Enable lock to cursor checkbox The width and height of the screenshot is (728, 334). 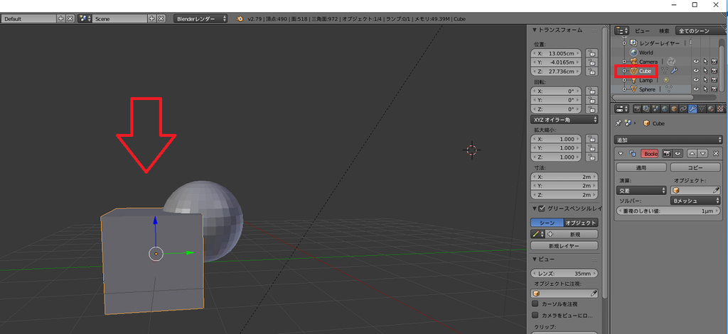pos(535,304)
